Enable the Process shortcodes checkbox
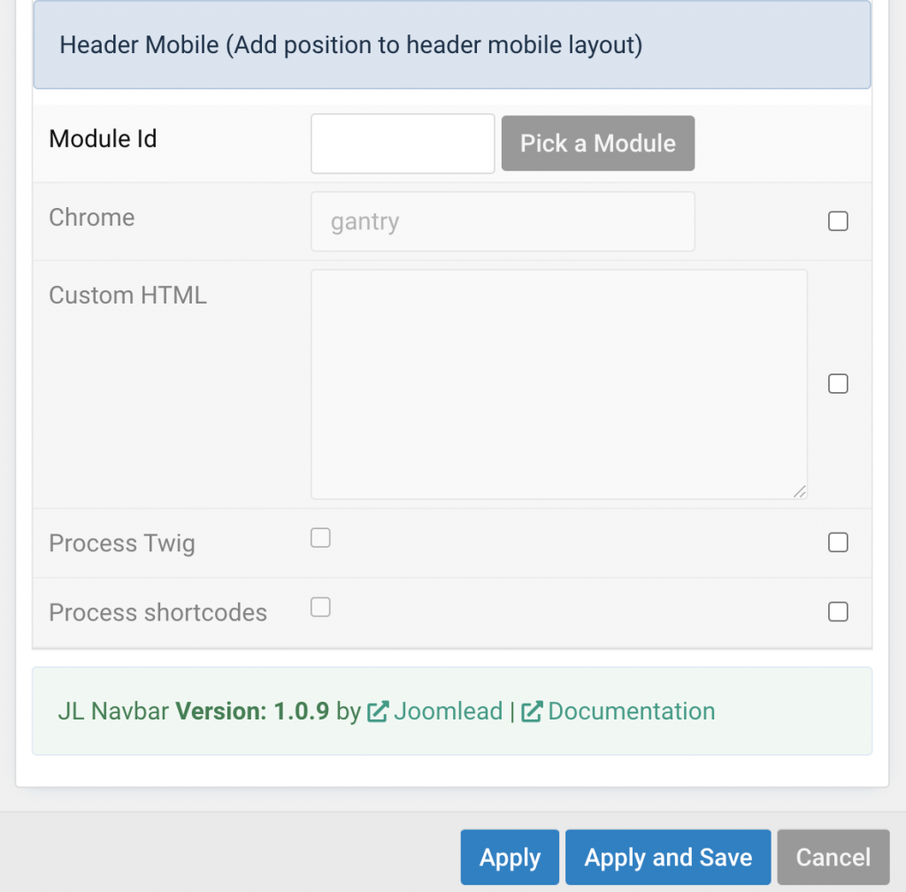 point(320,607)
